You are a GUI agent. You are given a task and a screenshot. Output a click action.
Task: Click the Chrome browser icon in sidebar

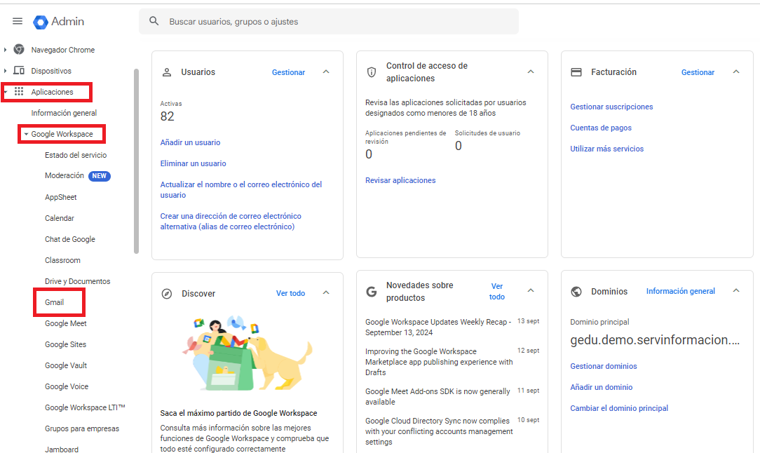click(x=19, y=50)
